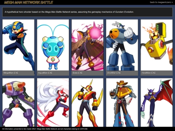Select the cowboy hat gunslinger character card
The width and height of the screenshot is (175, 131).
[x=122, y=103]
